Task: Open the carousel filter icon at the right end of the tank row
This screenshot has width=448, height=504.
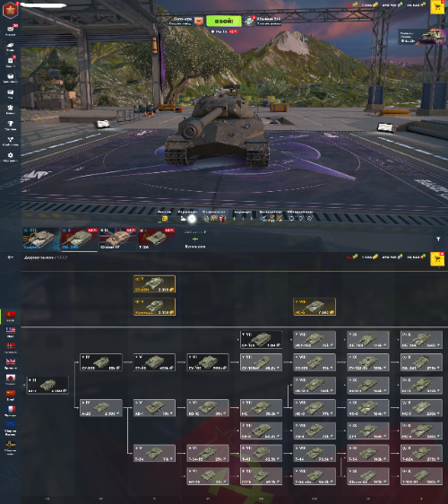Action: [x=438, y=239]
